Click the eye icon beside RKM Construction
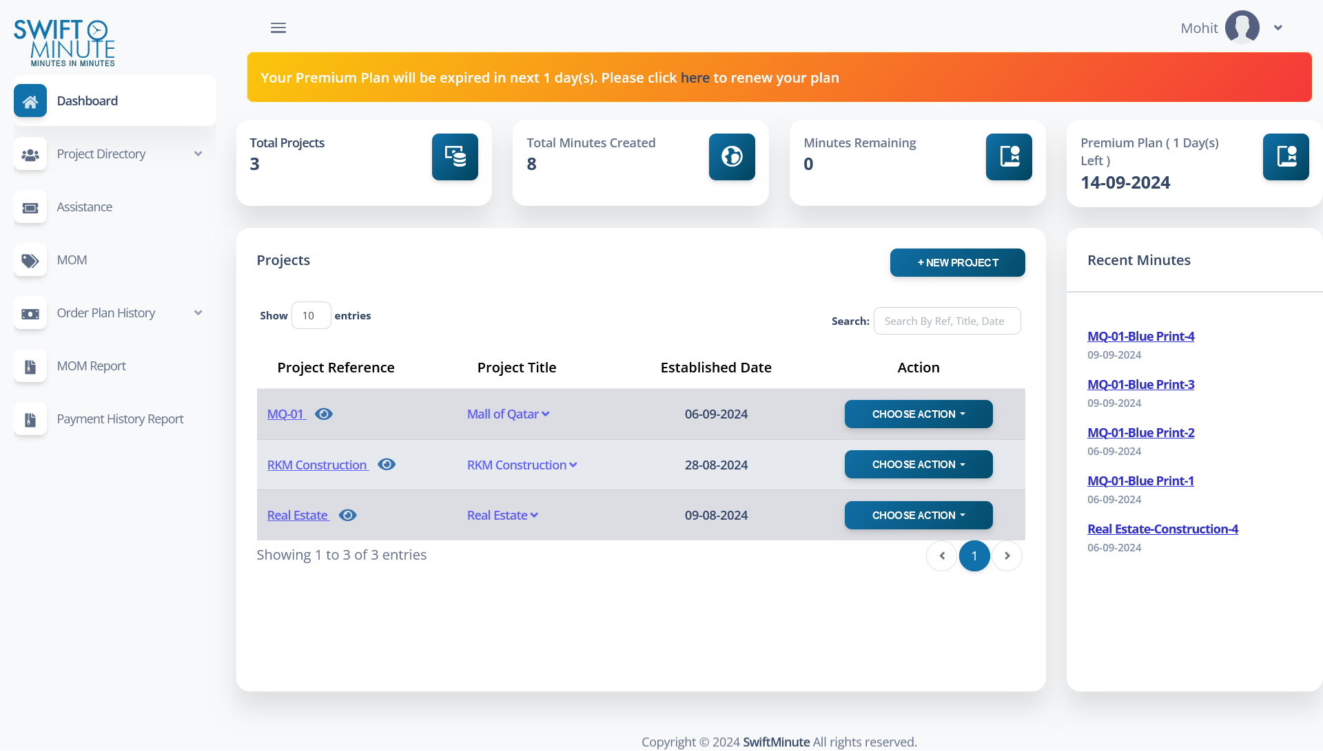Screen dimensions: 1323x751 tap(387, 465)
